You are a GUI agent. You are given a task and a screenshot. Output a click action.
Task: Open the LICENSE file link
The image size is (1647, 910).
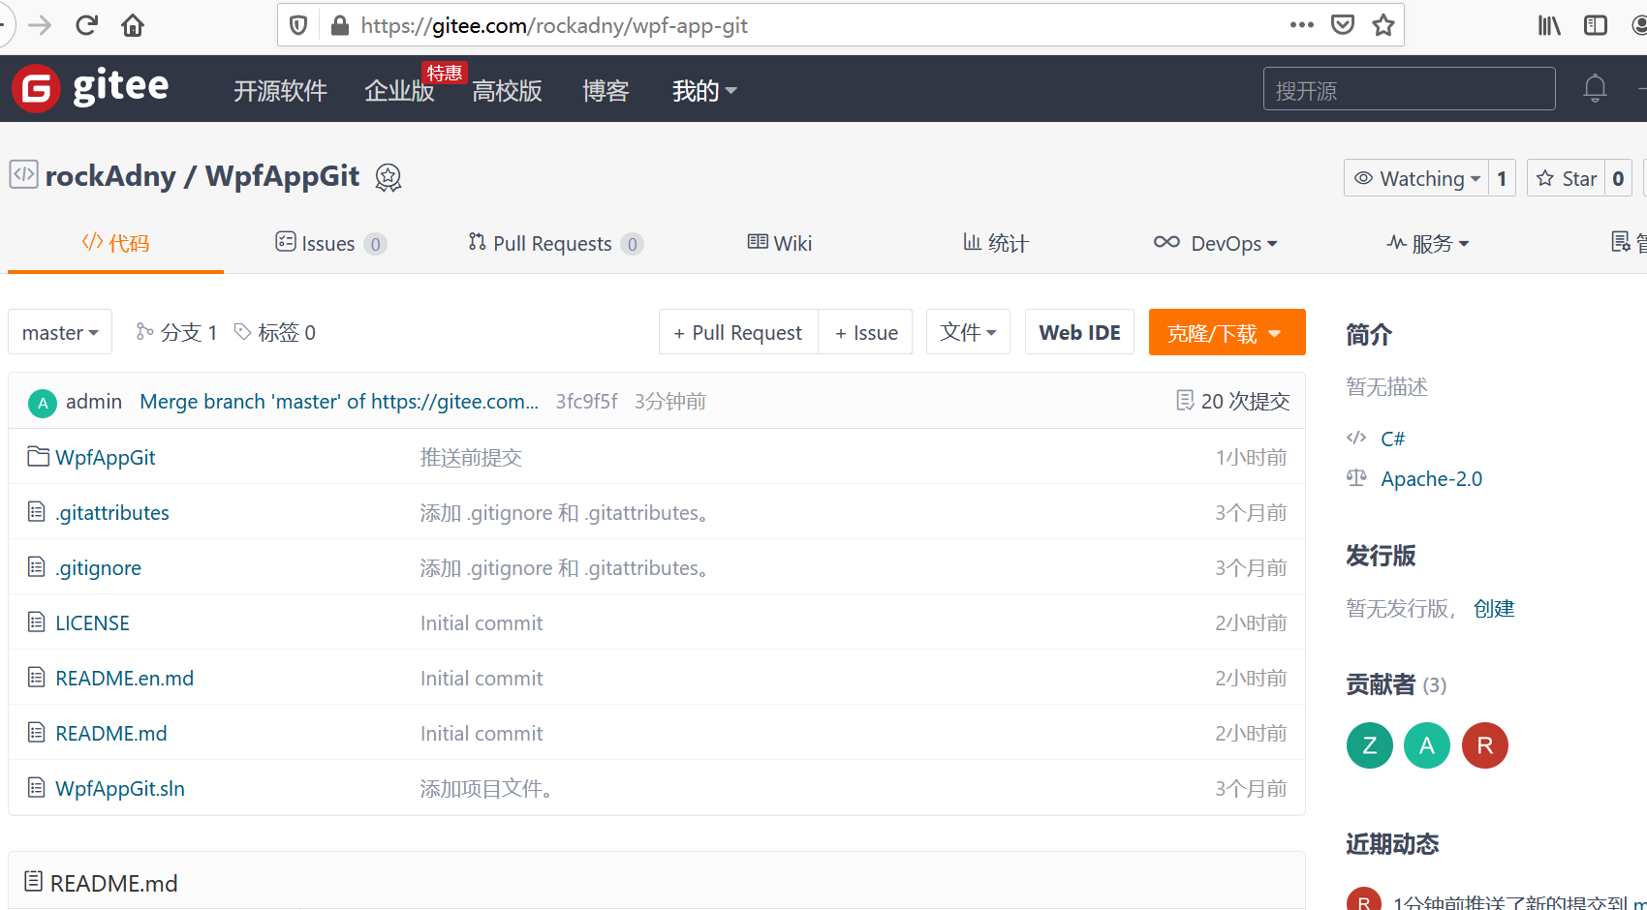[x=92, y=622]
